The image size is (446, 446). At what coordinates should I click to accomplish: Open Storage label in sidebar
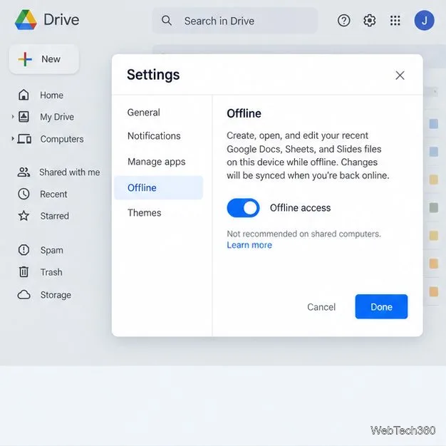coord(56,295)
